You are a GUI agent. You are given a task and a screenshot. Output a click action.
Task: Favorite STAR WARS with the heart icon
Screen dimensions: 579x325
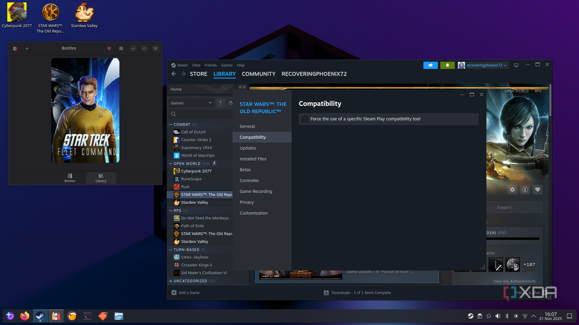tap(538, 189)
